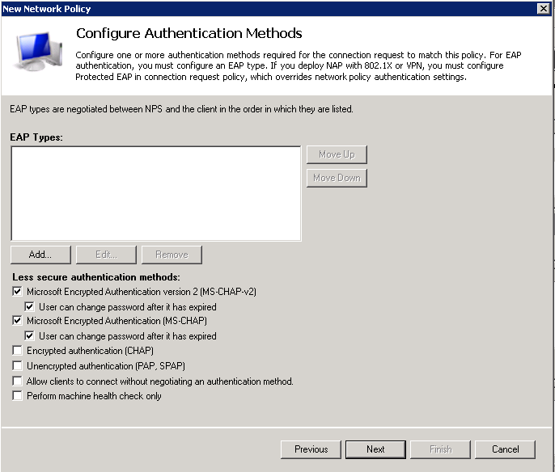The width and height of the screenshot is (555, 472).
Task: Enable Encrypted authentication (CHAP)
Action: (x=17, y=351)
